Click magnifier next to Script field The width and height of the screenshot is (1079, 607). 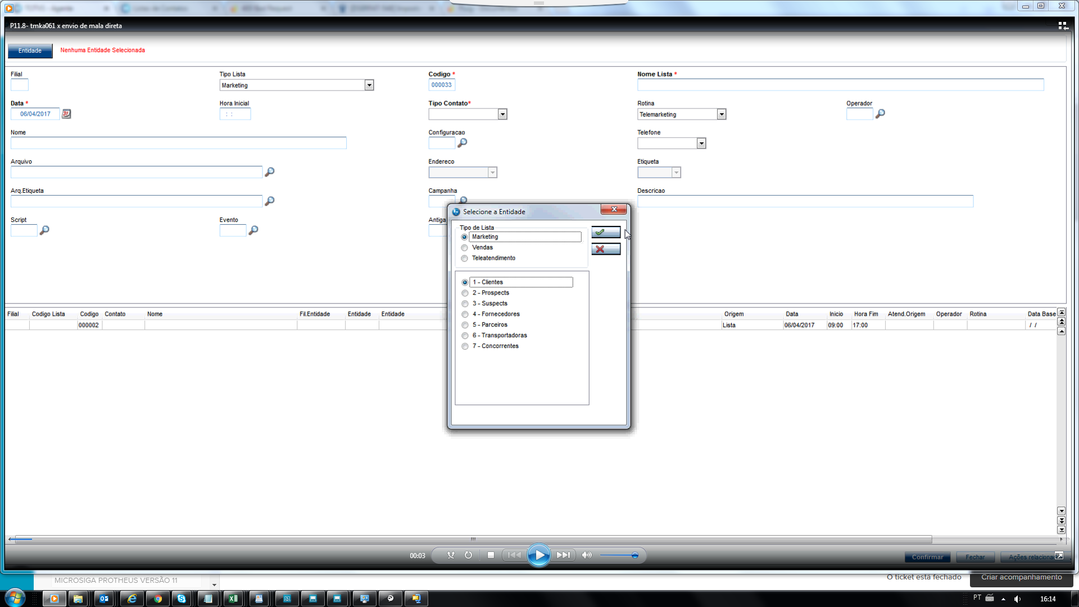click(44, 230)
